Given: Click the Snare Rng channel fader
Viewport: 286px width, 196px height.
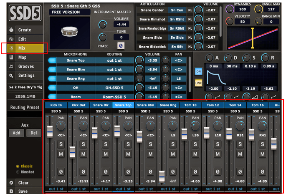Looking at the screenshot, I should point(162,176).
